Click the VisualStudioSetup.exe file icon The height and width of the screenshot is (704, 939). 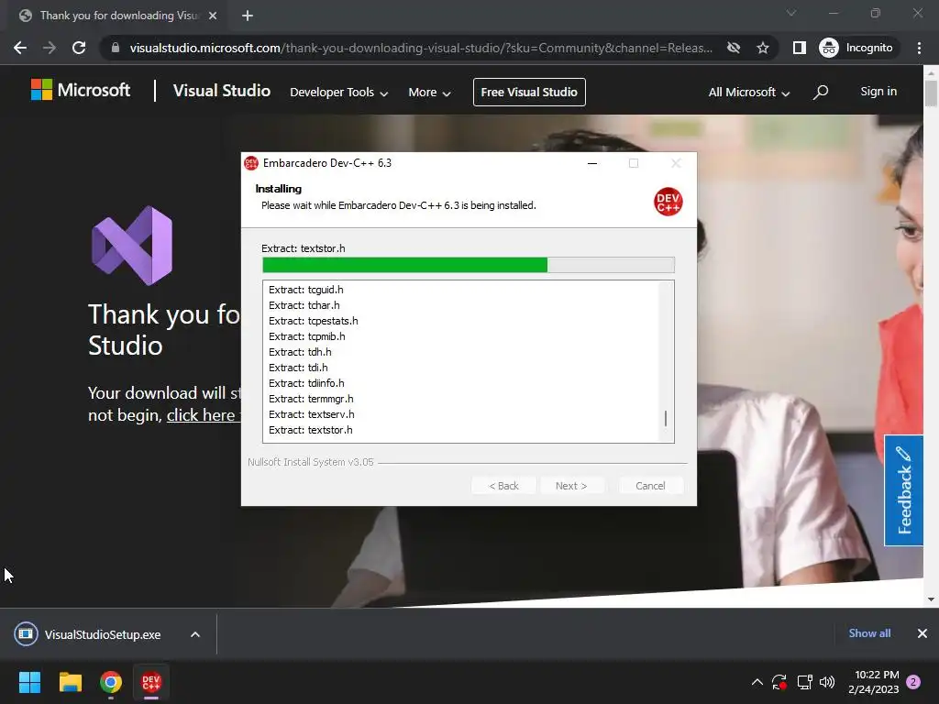tap(26, 634)
